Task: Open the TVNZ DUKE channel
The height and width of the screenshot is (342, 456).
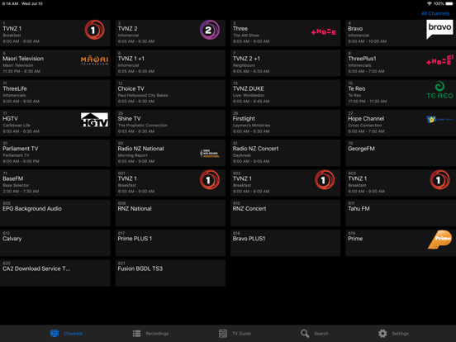Action: click(285, 93)
